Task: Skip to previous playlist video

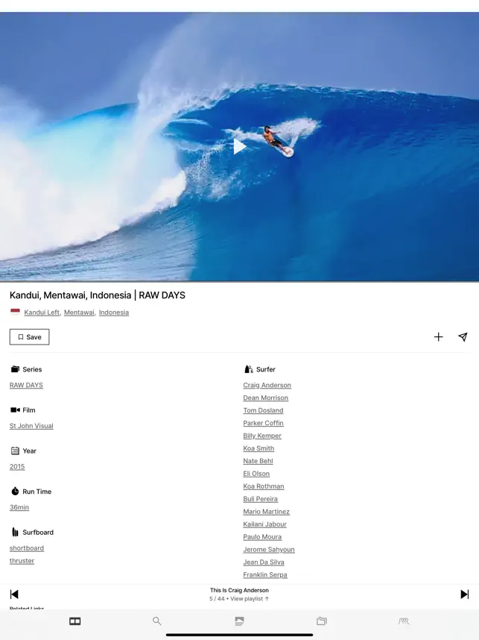Action: (14, 594)
